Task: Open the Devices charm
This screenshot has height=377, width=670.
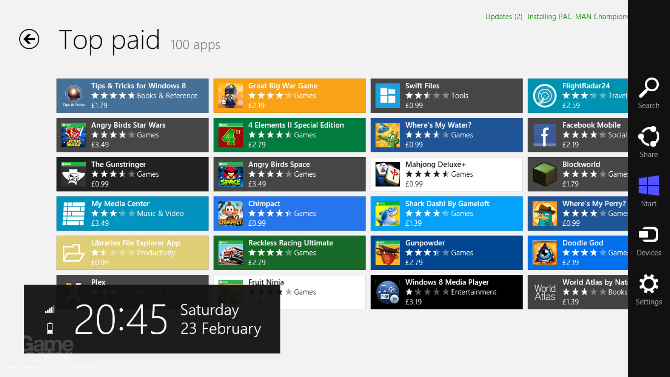Action: point(649,240)
